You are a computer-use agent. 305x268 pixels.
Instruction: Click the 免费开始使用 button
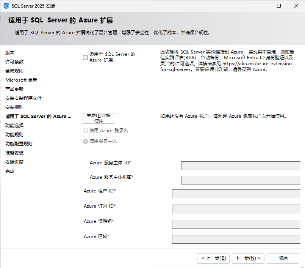pos(99,118)
